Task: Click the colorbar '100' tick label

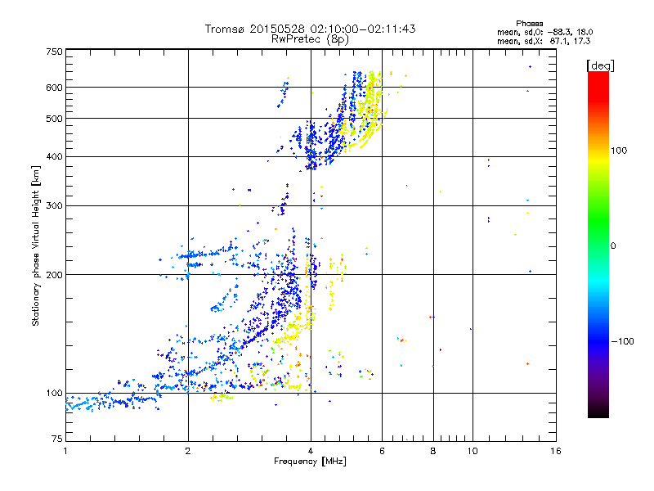Action: click(x=619, y=151)
